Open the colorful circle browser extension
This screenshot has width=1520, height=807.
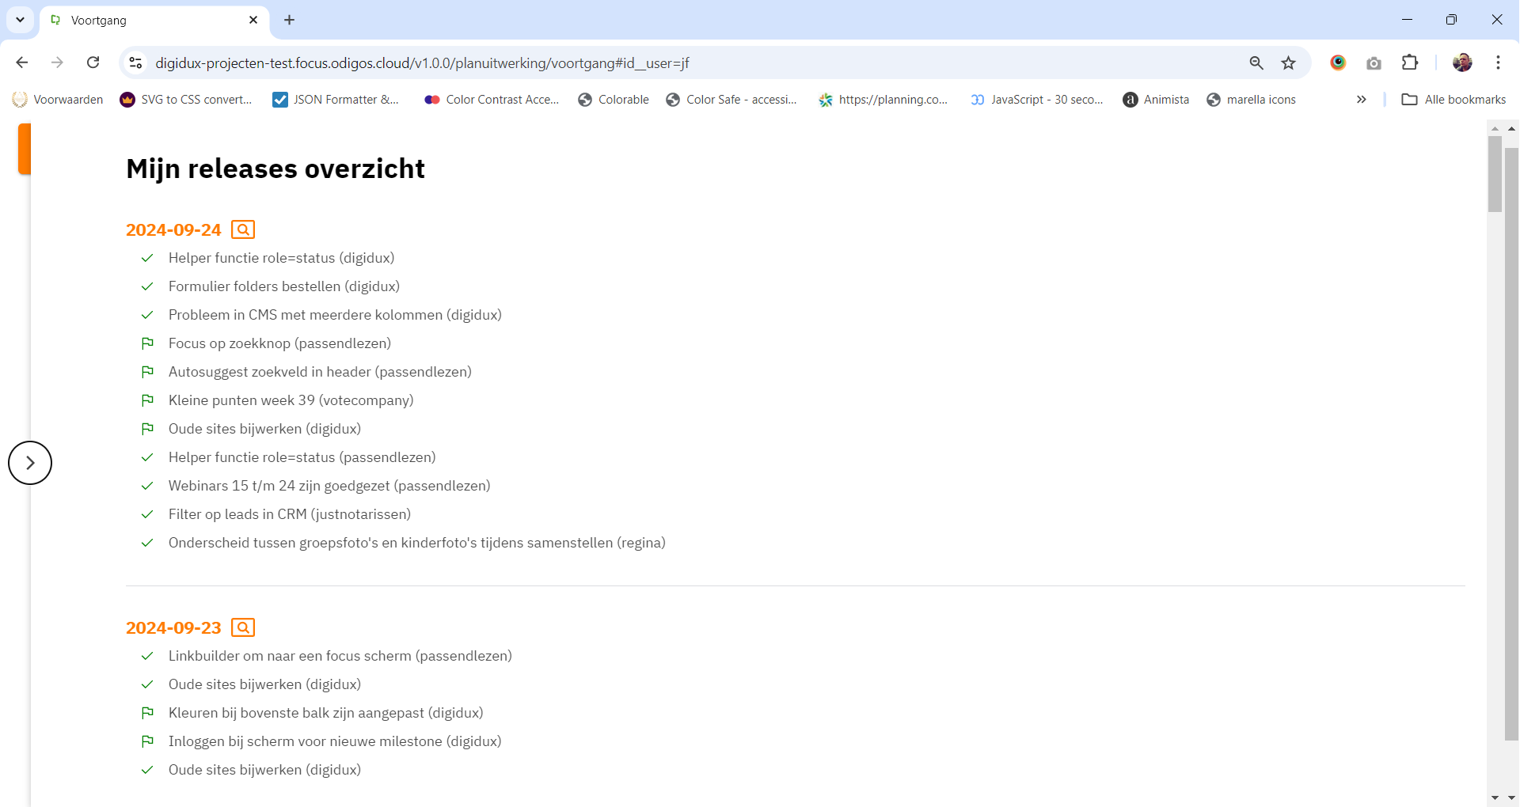[1338, 63]
